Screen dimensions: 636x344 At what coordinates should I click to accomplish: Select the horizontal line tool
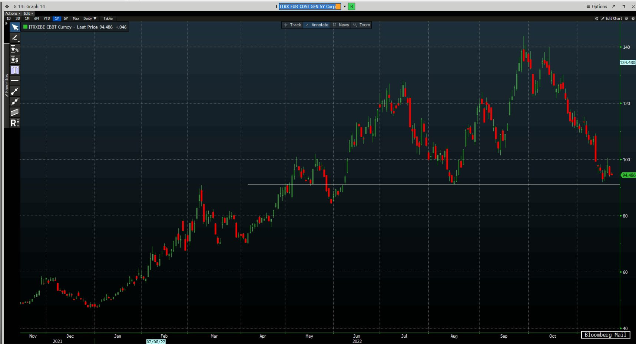15,80
